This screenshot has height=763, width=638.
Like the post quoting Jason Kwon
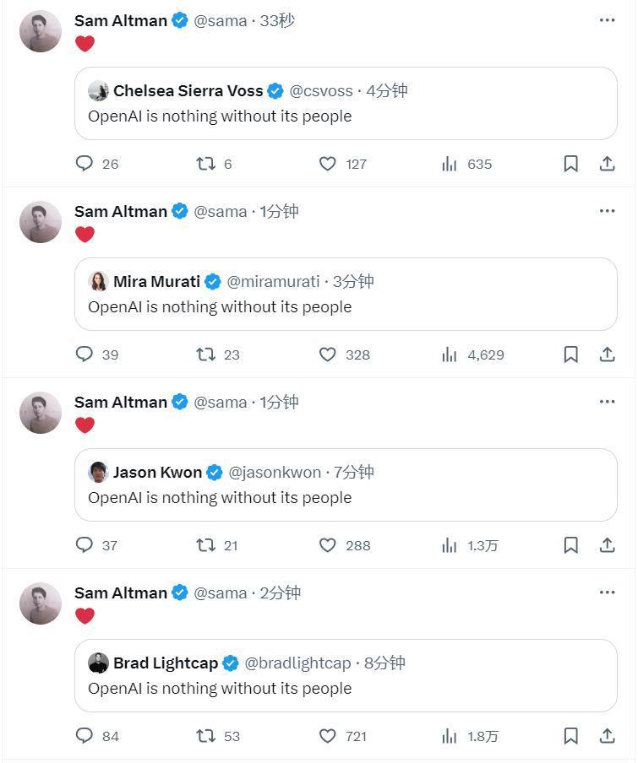(x=328, y=545)
